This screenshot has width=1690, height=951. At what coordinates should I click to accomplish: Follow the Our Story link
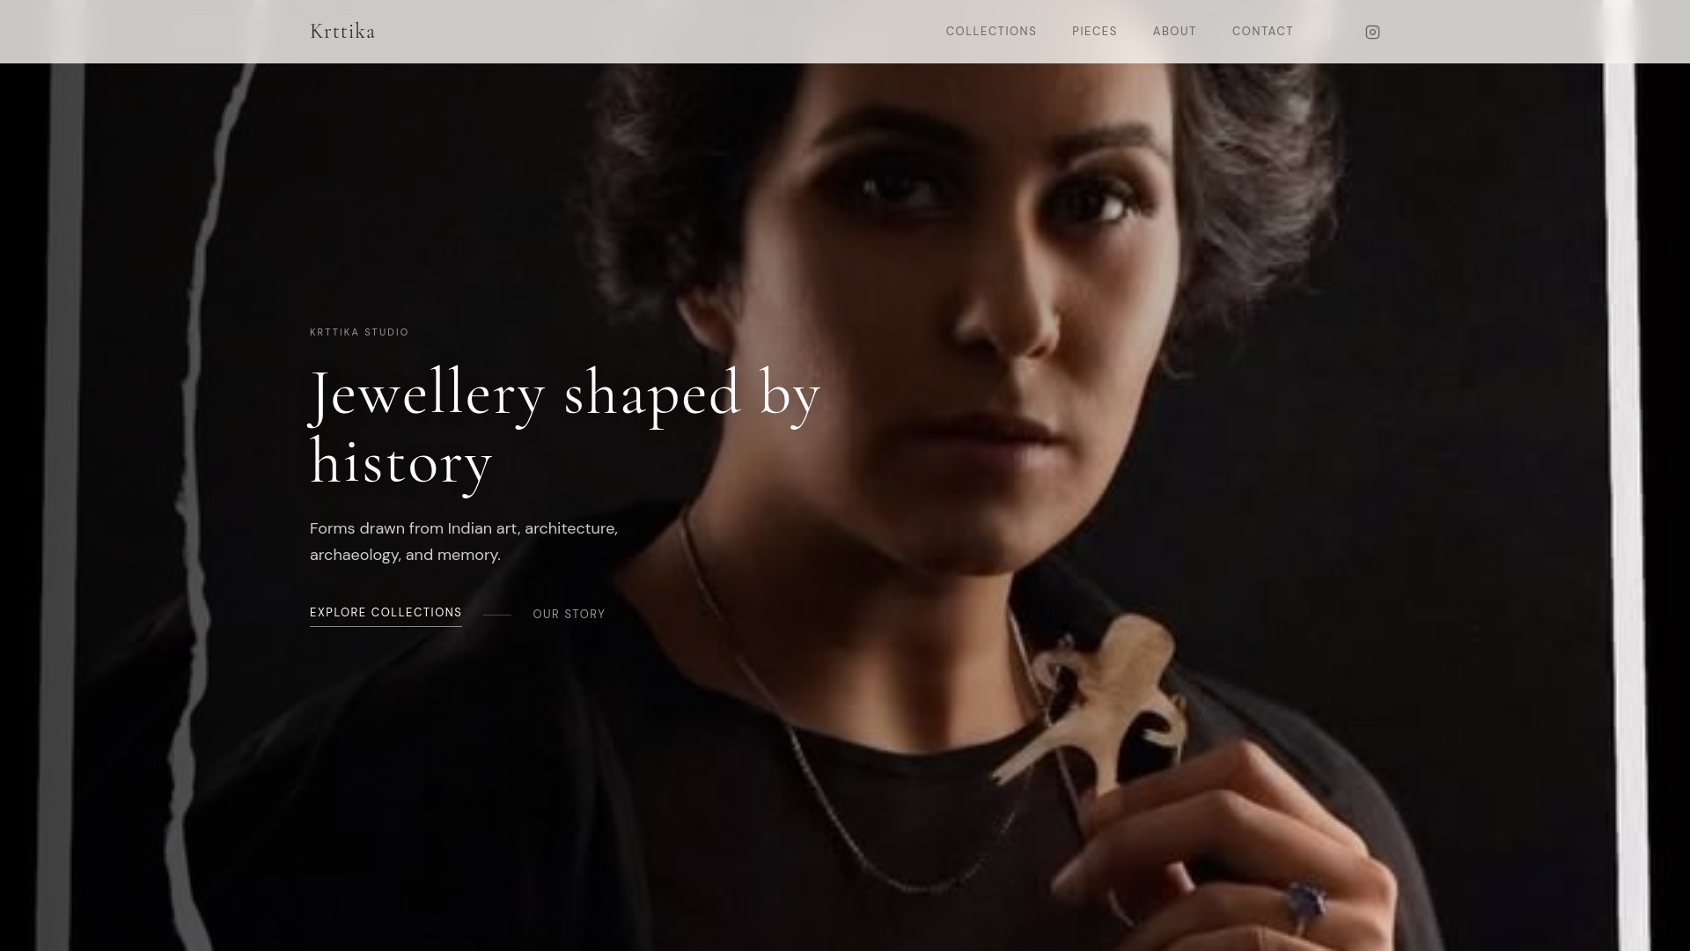pos(569,614)
